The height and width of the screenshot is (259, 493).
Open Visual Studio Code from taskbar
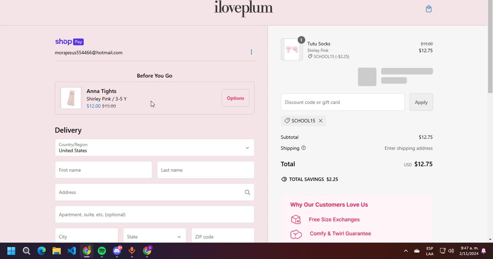(x=72, y=251)
